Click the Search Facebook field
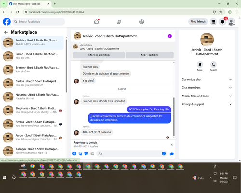The height and width of the screenshot is (193, 241). click(39, 22)
